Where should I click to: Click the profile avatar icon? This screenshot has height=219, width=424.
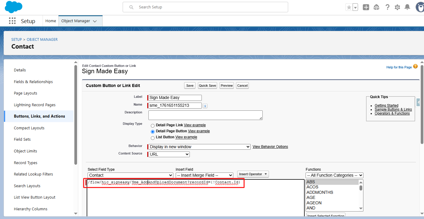click(420, 7)
